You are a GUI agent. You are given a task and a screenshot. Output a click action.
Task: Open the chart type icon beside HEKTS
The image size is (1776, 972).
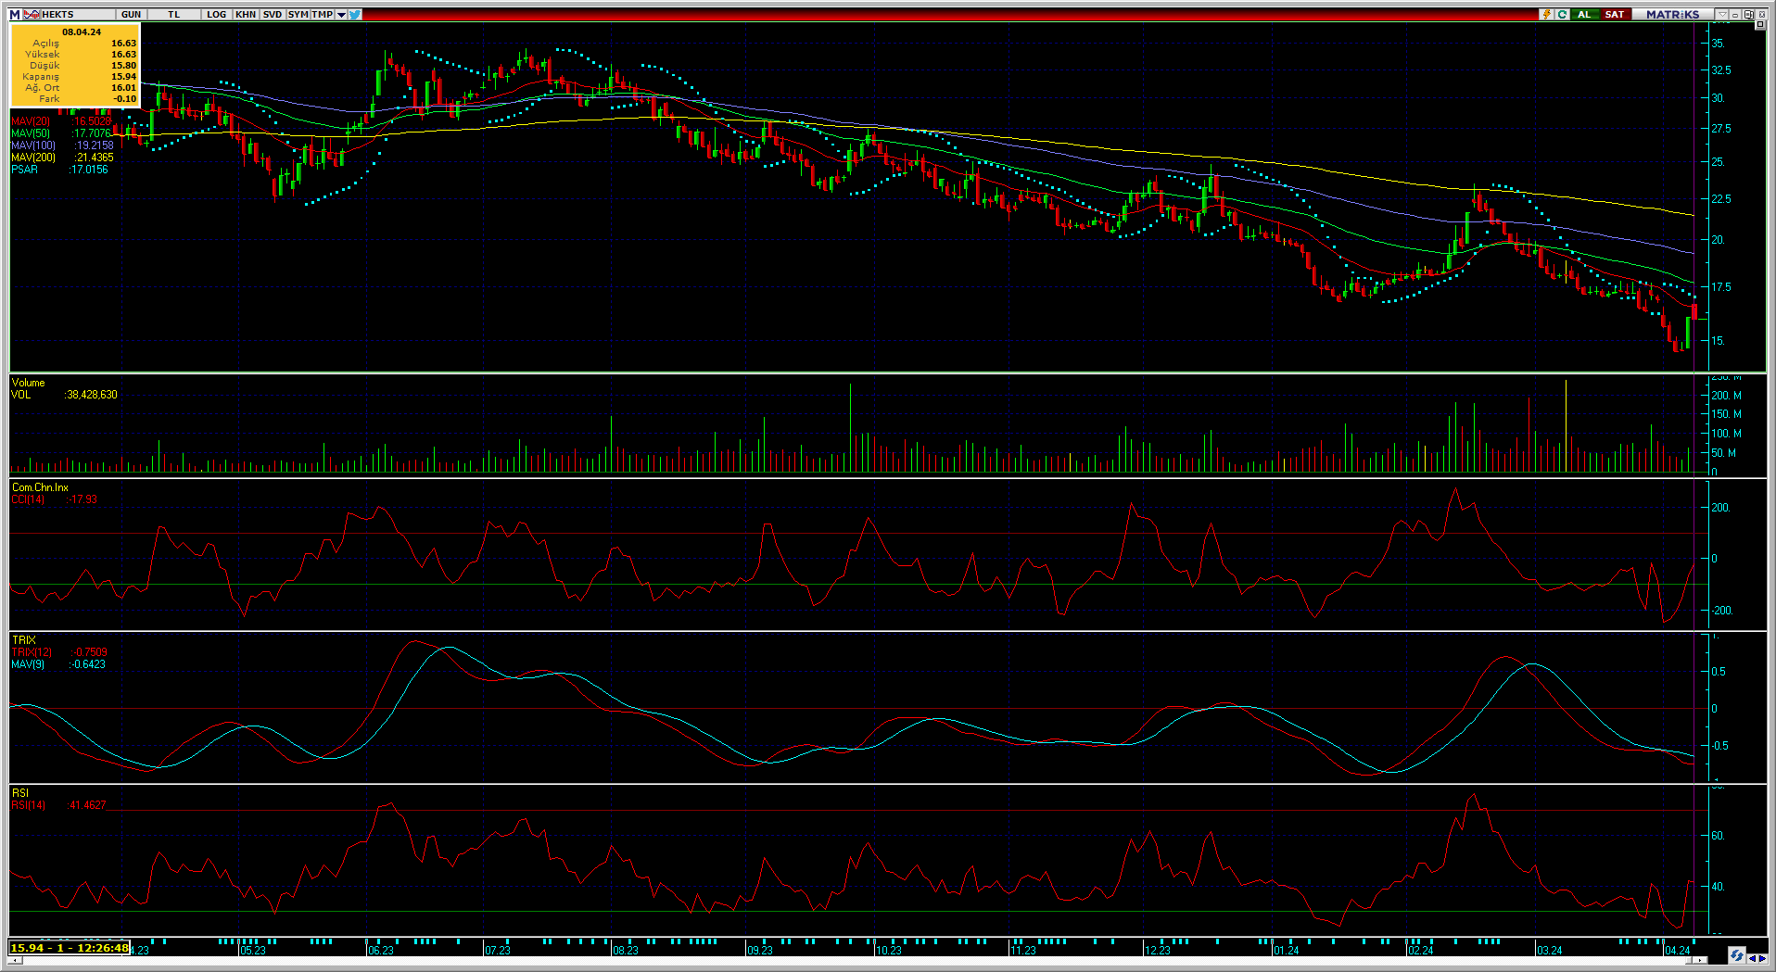pos(32,14)
